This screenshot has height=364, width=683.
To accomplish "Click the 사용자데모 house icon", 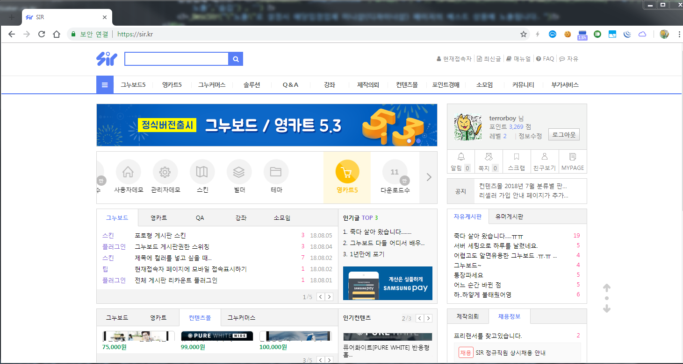I will (x=128, y=172).
